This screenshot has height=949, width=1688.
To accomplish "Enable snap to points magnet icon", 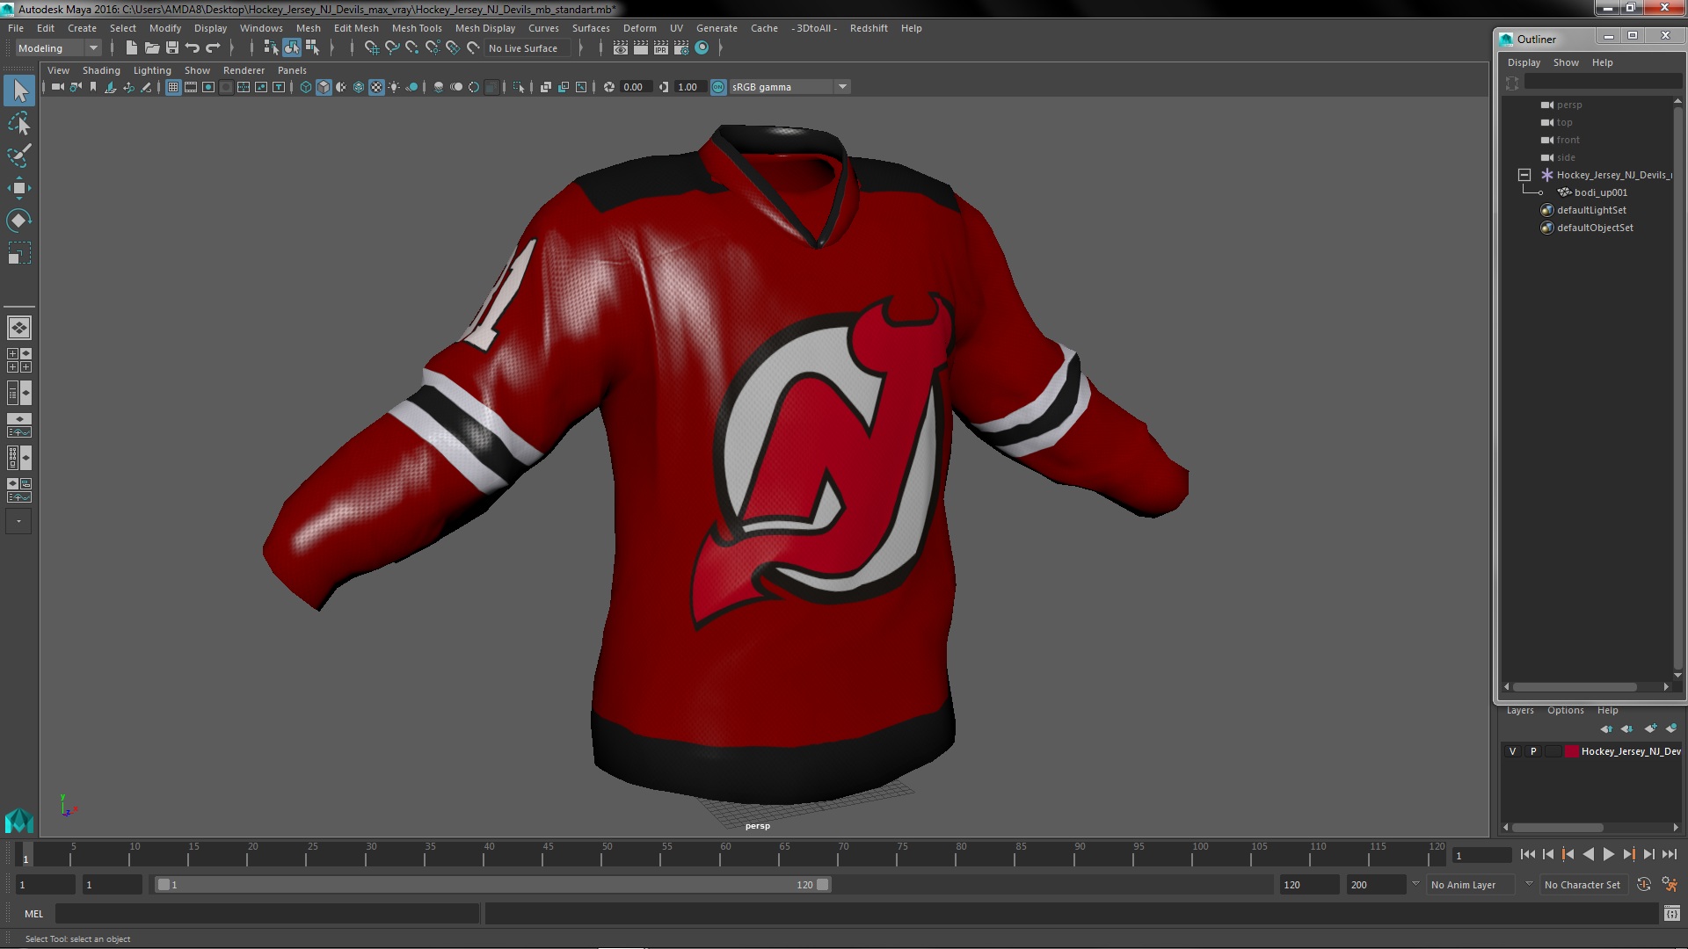I will click(412, 48).
